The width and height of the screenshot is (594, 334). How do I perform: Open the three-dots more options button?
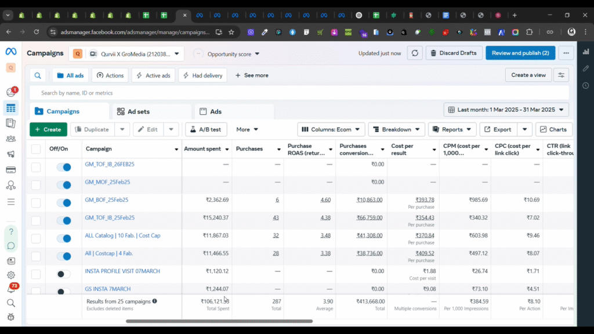coord(566,53)
